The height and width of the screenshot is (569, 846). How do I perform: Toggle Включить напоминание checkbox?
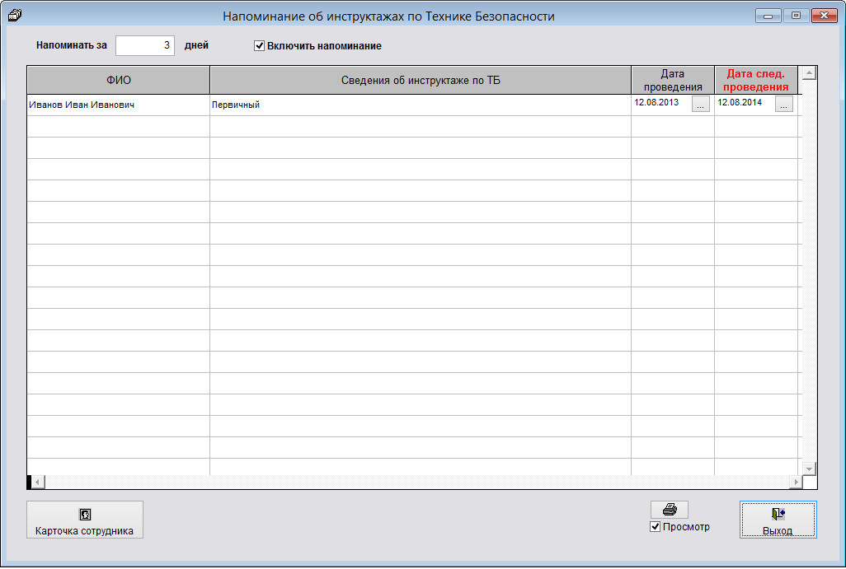coord(259,46)
